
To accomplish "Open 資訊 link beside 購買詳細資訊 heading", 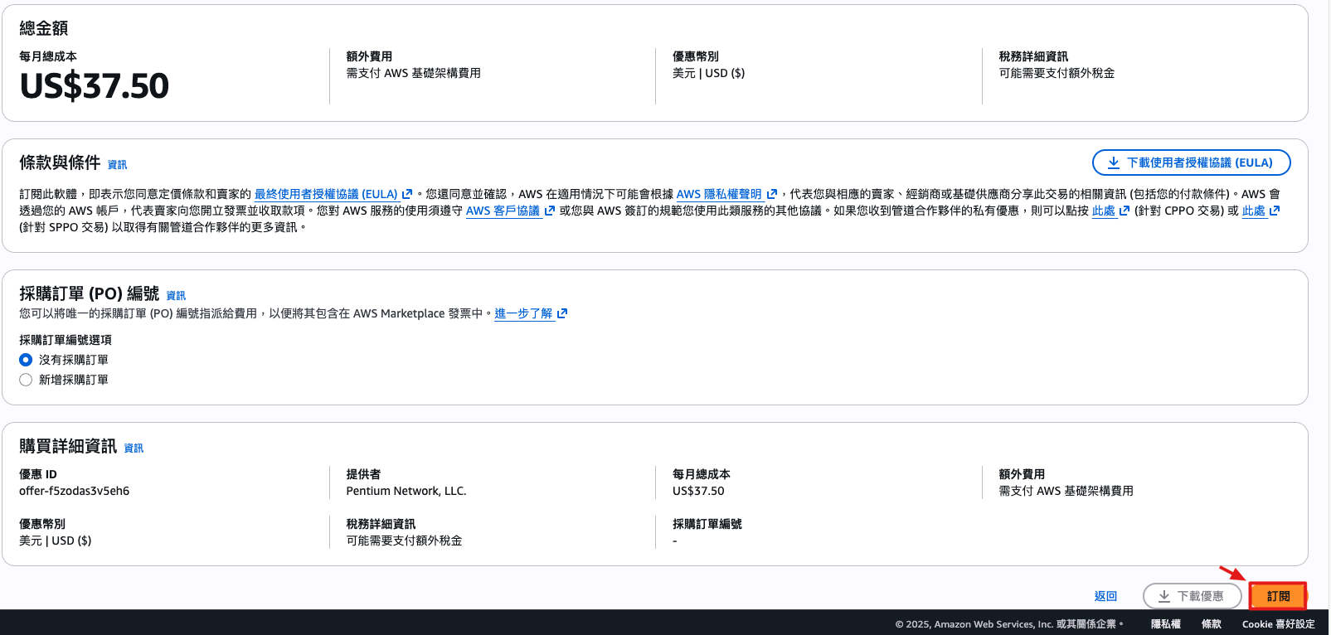I will (134, 448).
